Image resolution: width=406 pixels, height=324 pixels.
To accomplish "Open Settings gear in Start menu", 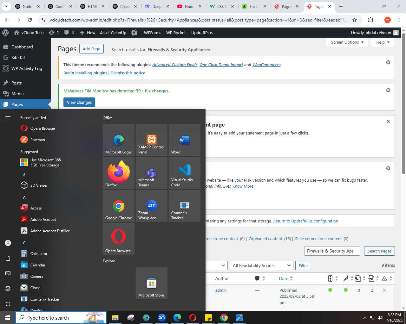I will (x=8, y=289).
